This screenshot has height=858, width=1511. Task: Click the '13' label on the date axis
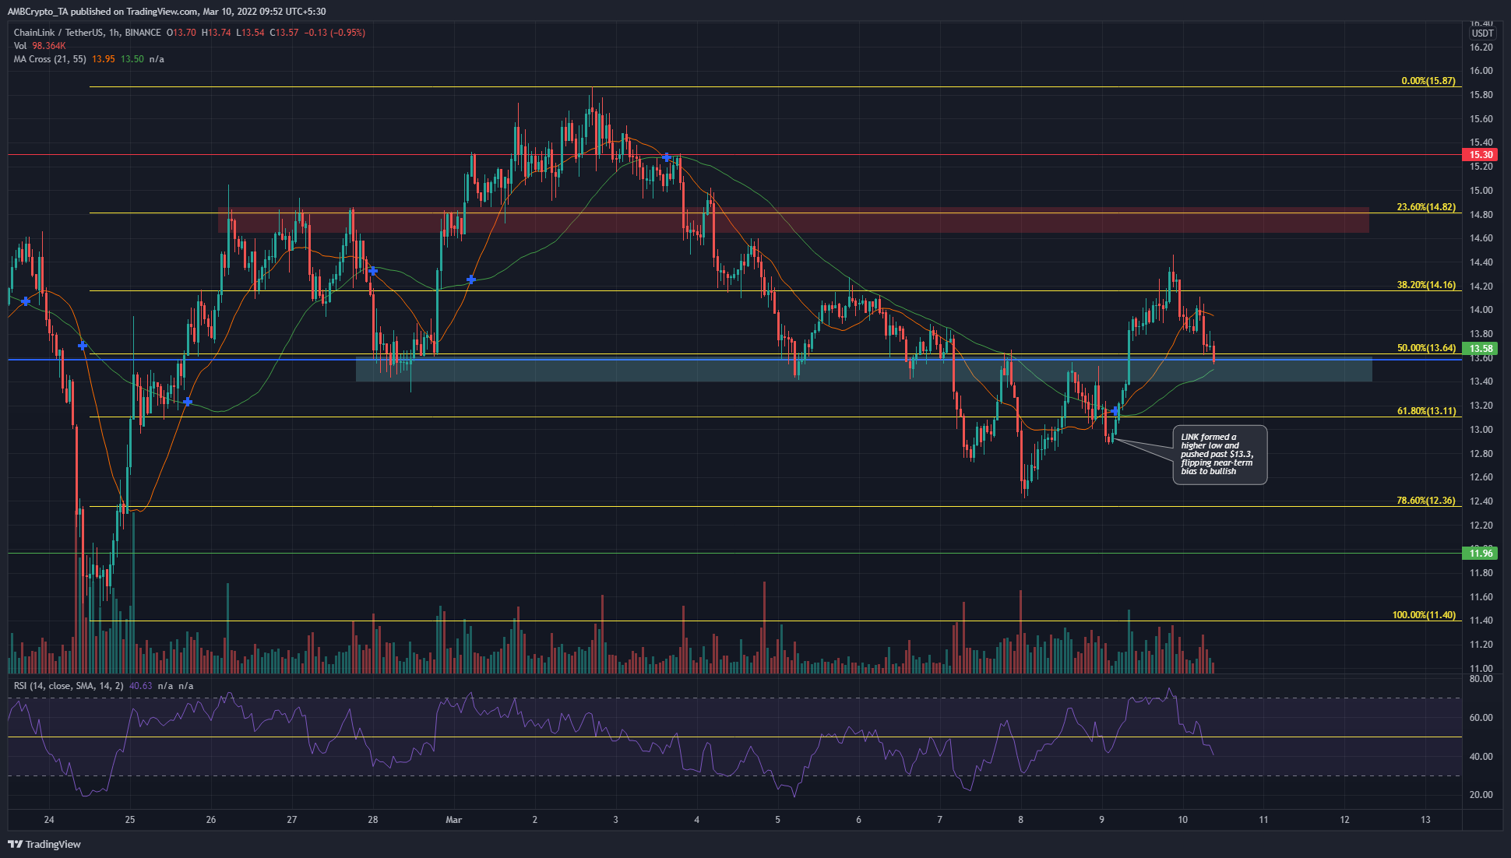1425,820
